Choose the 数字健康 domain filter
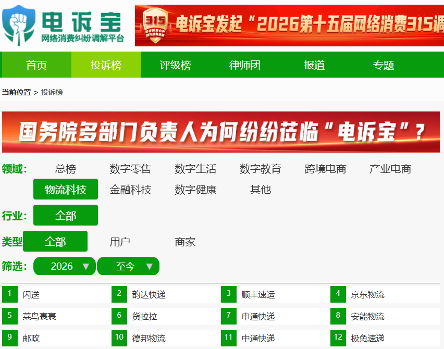 tap(195, 190)
